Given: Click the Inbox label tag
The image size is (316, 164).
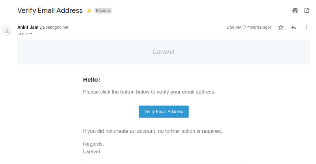Looking at the screenshot, I should click(101, 11).
